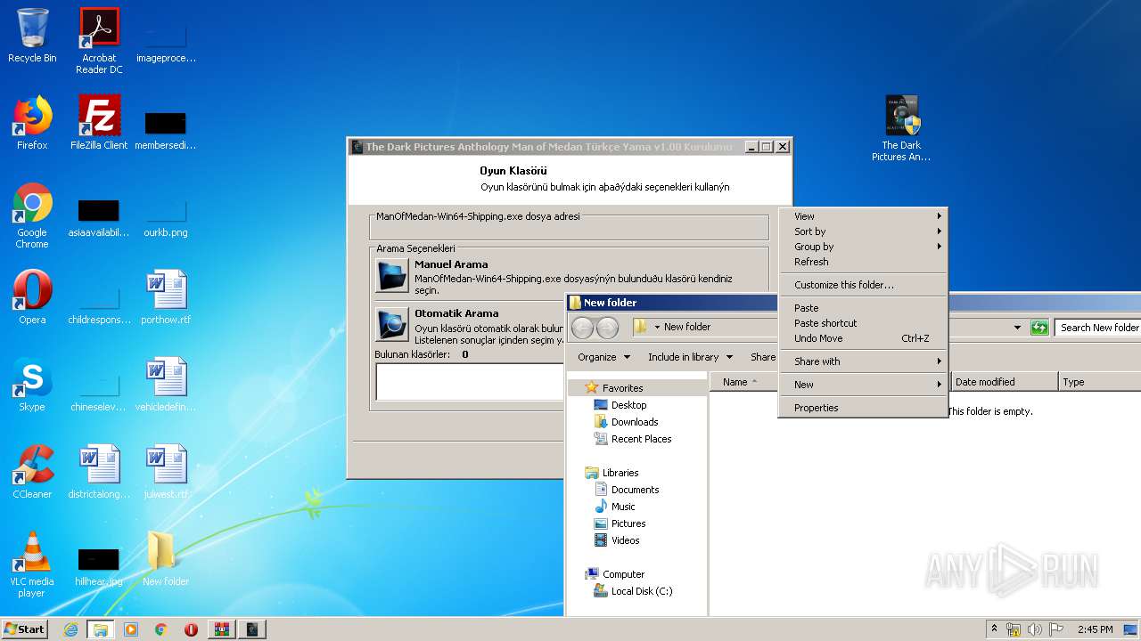Click the Search New folder input field
The width and height of the screenshot is (1141, 641).
1098,328
